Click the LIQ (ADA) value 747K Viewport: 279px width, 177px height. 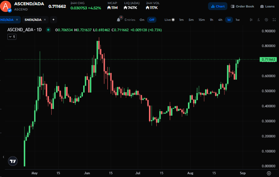click(130, 8)
